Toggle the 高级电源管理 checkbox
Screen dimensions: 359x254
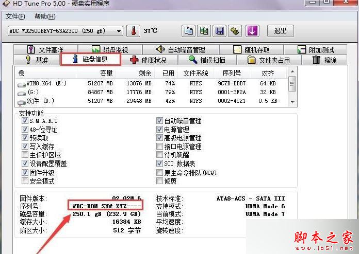coord(159,138)
